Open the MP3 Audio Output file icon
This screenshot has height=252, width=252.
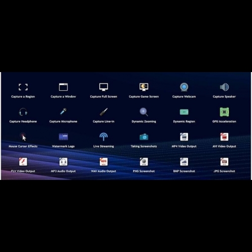pos(64,162)
